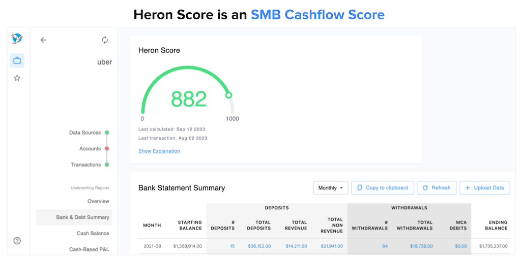Select Bank & Debt Summary report

click(82, 217)
